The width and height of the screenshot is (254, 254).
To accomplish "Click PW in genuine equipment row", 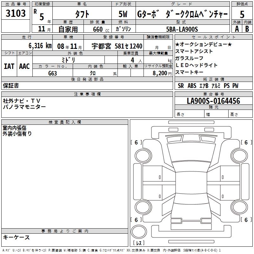I will [x=235, y=86].
